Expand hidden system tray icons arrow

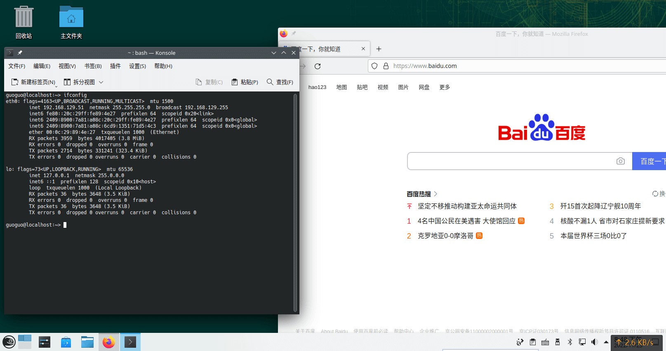pyautogui.click(x=606, y=342)
